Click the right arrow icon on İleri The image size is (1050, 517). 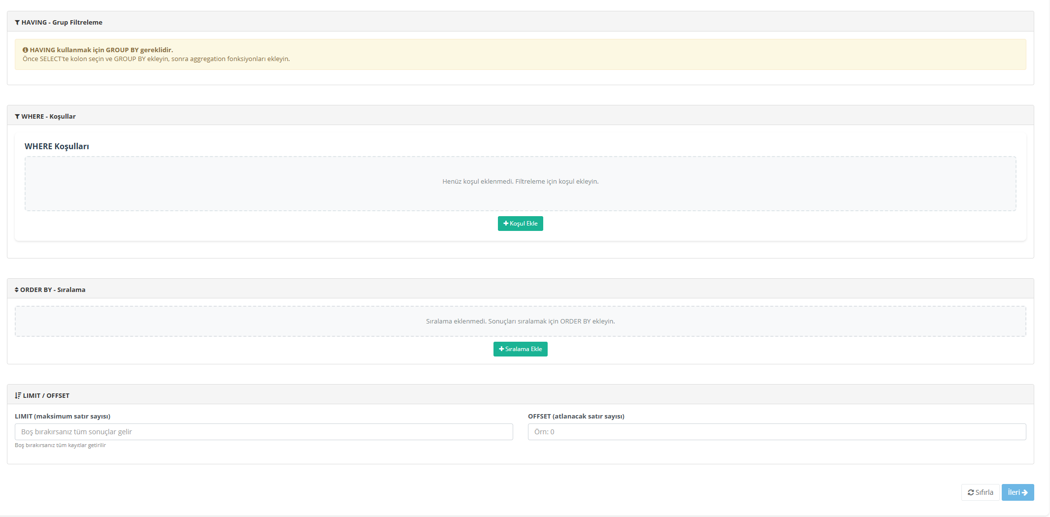click(1025, 493)
